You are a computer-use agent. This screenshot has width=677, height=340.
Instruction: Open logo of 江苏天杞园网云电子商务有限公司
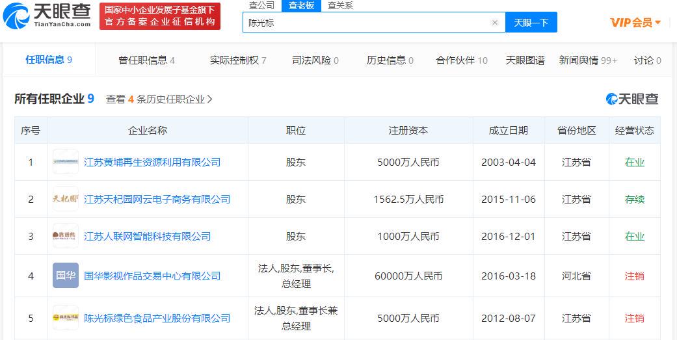(66, 199)
